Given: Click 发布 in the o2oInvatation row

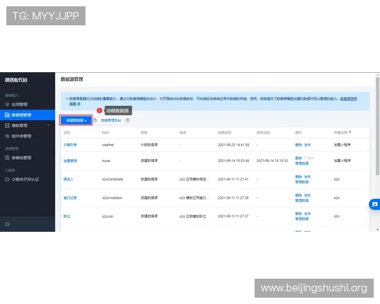Looking at the screenshot, I should [307, 195].
